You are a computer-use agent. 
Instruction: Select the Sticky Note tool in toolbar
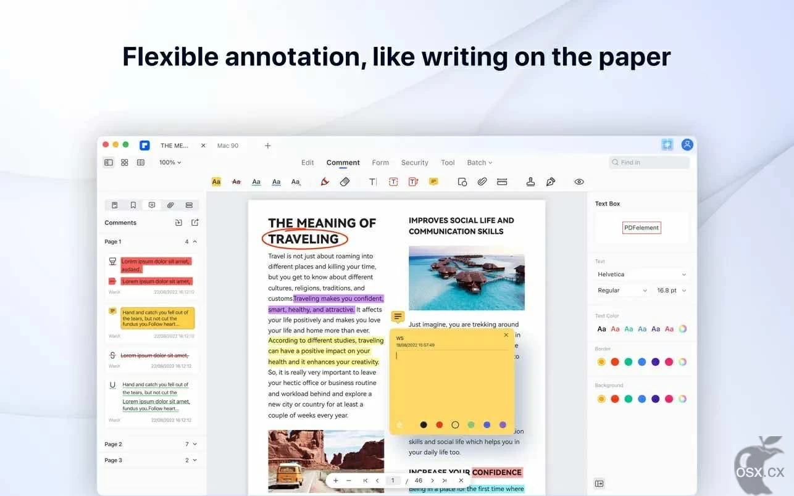(x=433, y=181)
